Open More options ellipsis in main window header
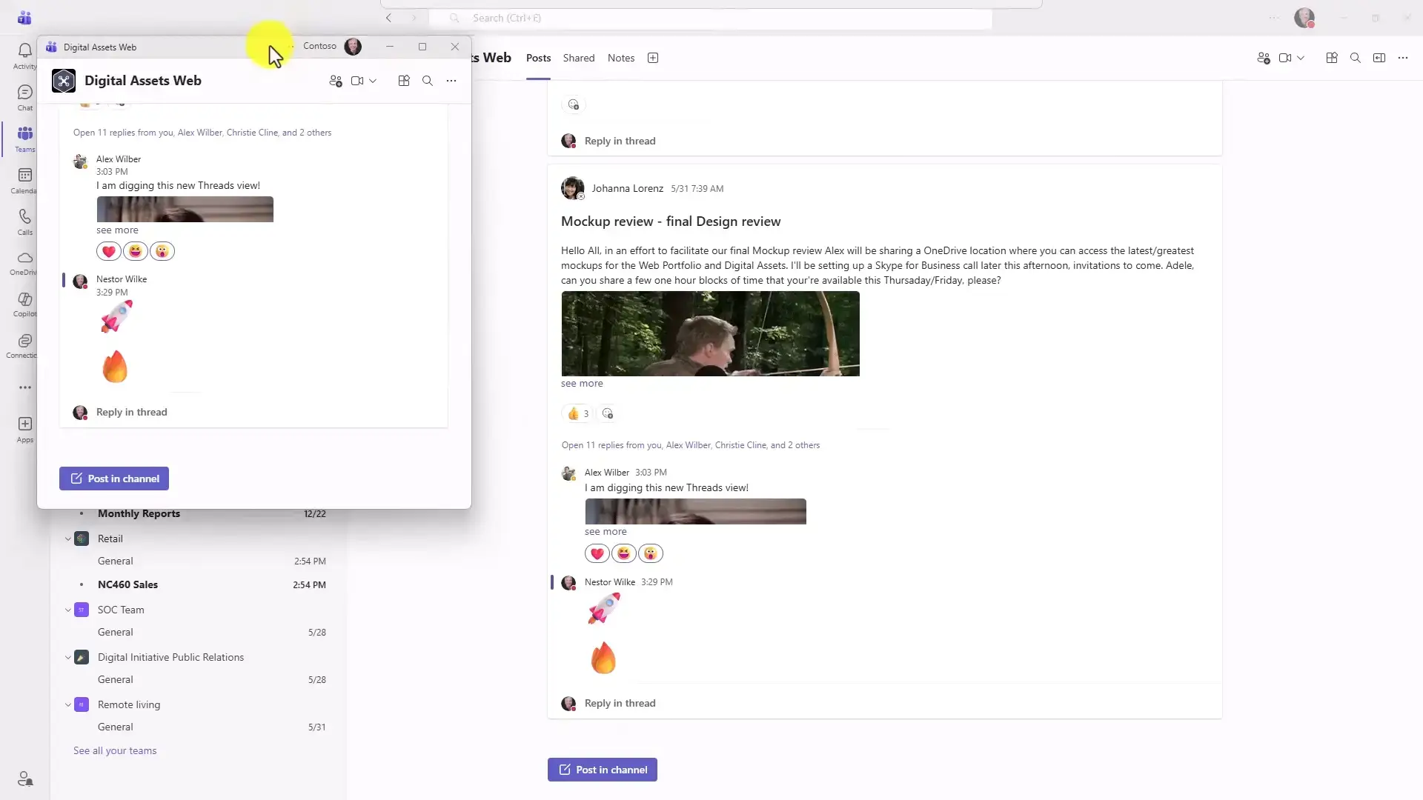 coord(1403,58)
